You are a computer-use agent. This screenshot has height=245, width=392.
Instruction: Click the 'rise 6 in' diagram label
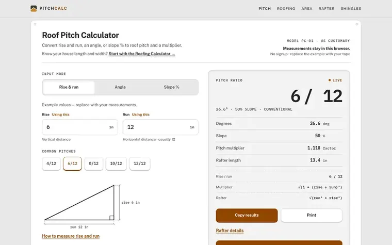[130, 203]
